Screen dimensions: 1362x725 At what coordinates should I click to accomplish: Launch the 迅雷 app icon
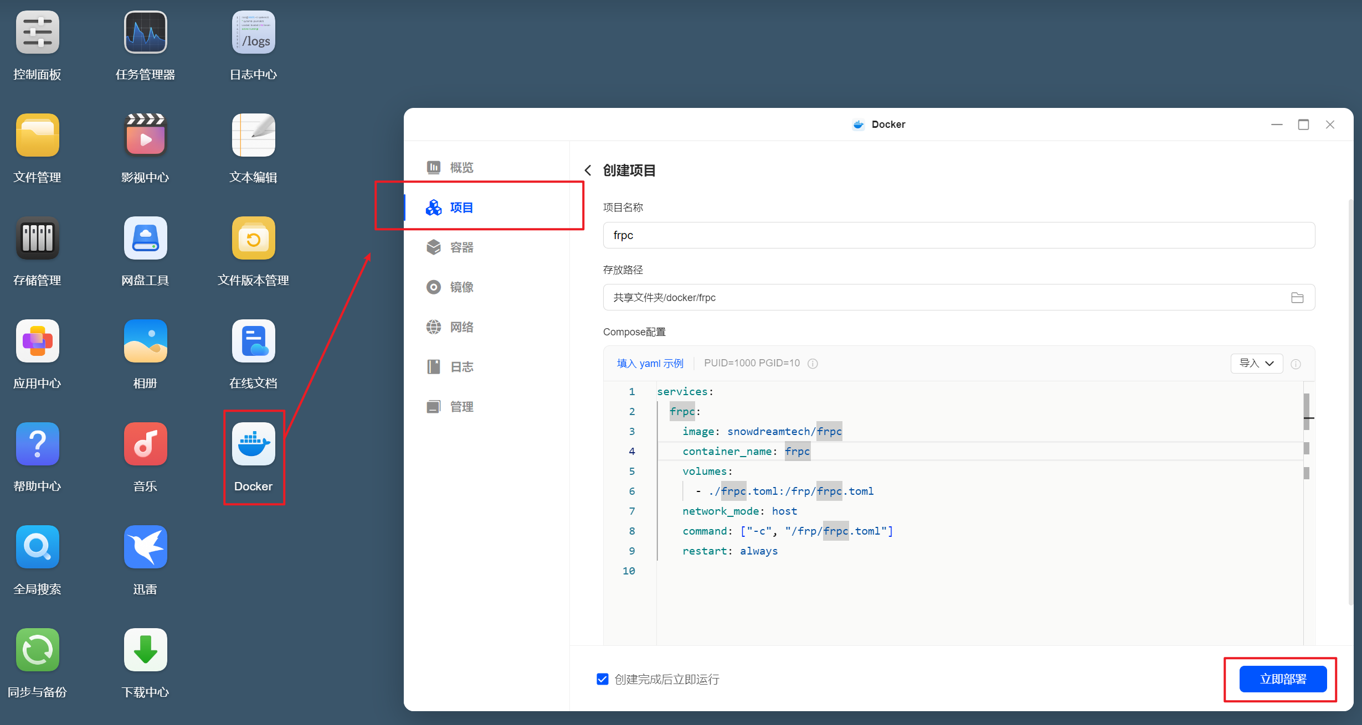[x=145, y=547]
